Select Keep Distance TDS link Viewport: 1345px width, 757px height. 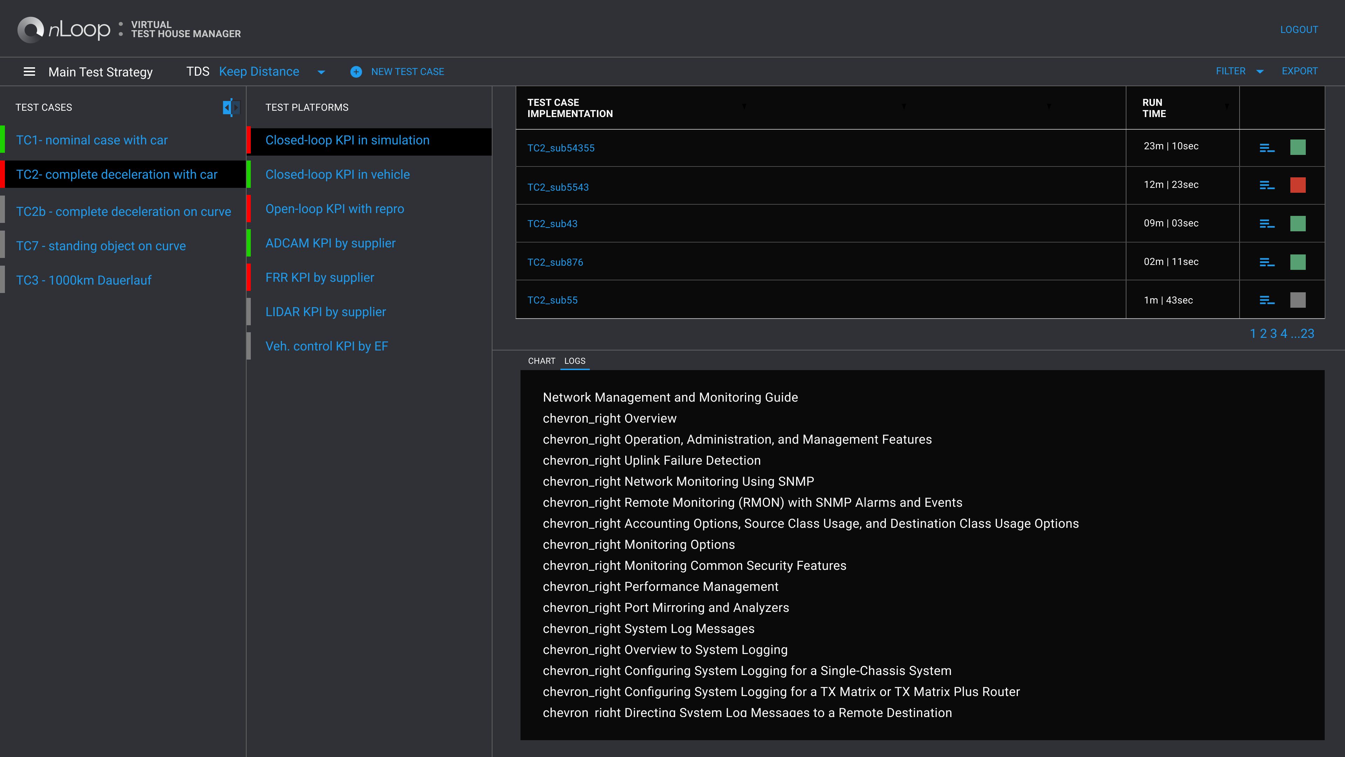tap(259, 71)
